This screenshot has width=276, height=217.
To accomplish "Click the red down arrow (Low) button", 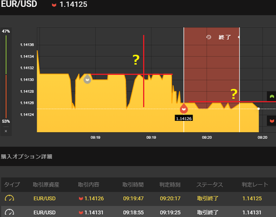I will tap(271, 121).
